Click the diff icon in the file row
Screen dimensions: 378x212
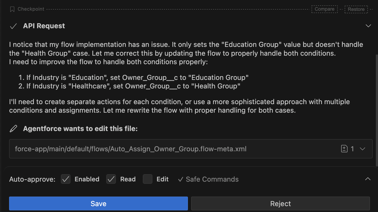(x=344, y=149)
